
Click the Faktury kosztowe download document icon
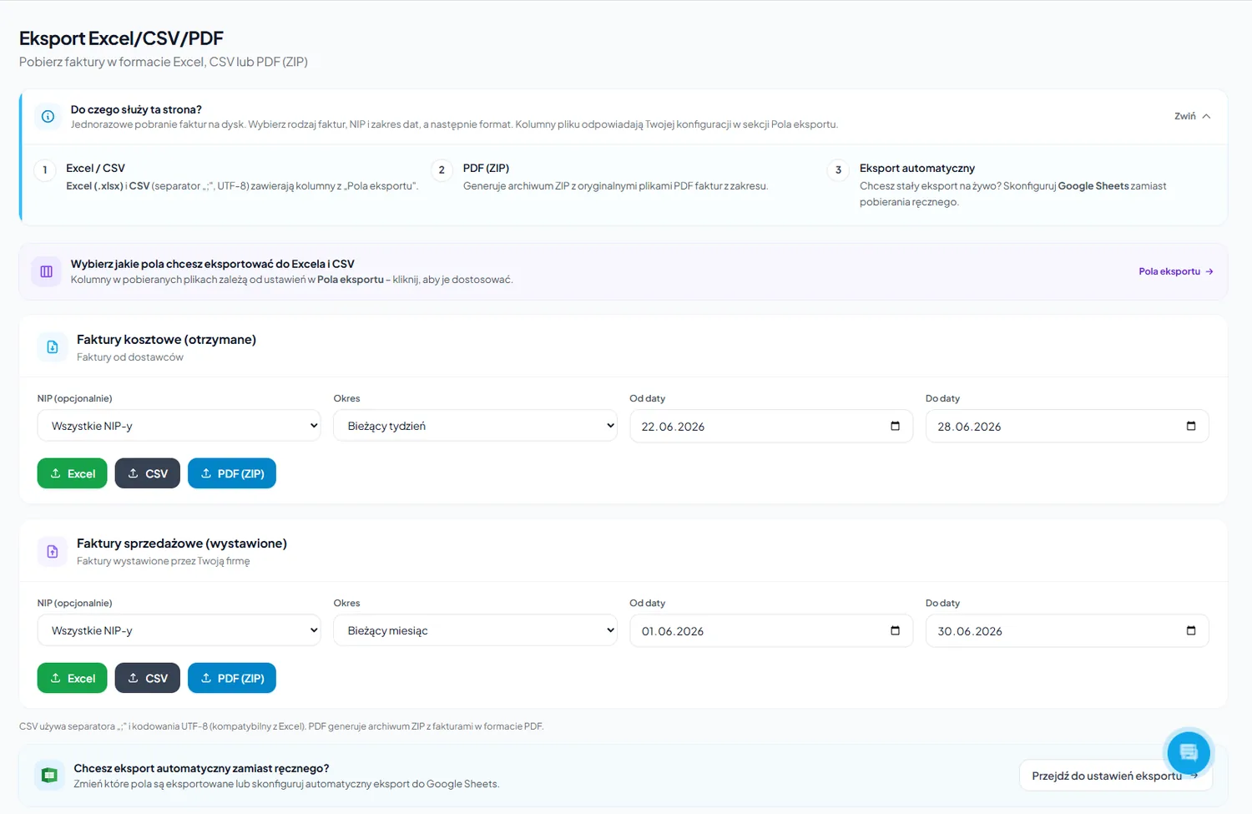[x=53, y=347]
